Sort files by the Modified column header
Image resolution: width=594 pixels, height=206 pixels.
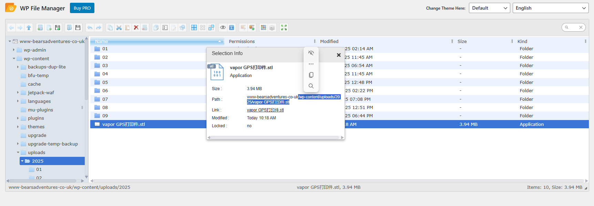coord(329,41)
